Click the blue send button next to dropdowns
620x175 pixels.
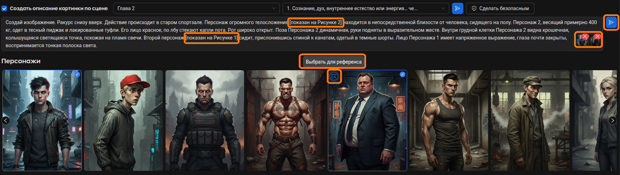pyautogui.click(x=458, y=8)
